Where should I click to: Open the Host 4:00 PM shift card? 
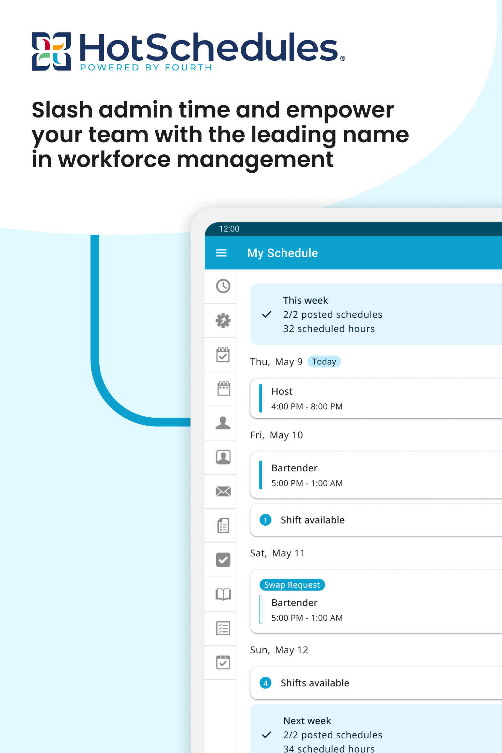point(376,398)
